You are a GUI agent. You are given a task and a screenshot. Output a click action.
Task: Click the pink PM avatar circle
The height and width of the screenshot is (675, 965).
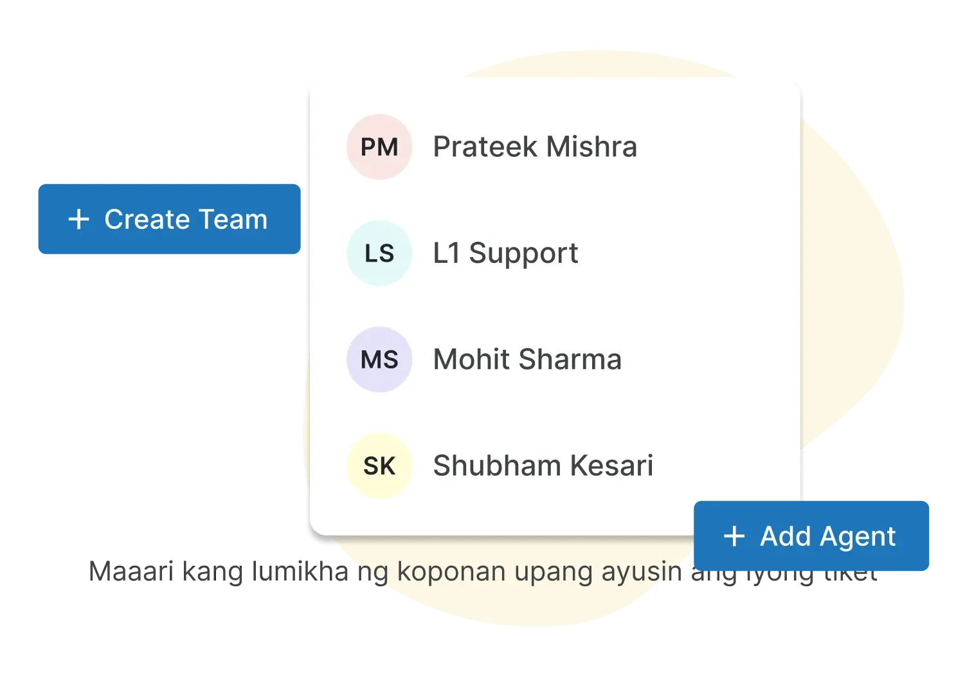pyautogui.click(x=379, y=147)
